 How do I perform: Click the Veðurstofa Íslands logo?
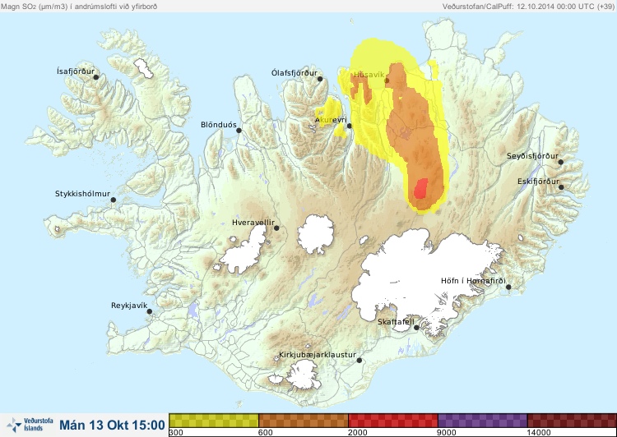[30, 425]
